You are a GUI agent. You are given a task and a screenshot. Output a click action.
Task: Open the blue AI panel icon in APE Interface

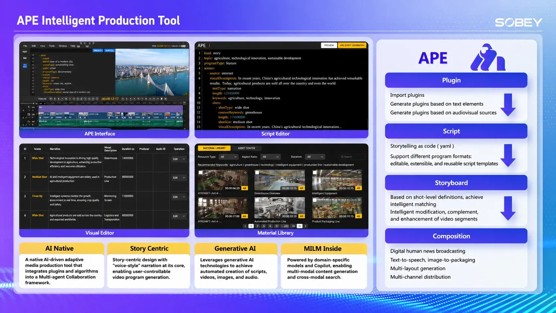click(25, 66)
